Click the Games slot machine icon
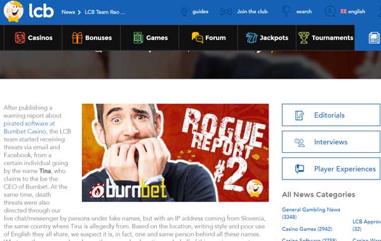 point(138,38)
